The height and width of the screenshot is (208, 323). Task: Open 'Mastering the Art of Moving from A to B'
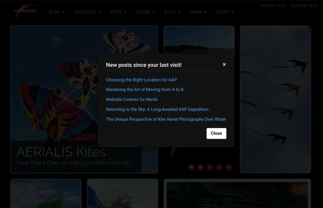click(x=144, y=89)
